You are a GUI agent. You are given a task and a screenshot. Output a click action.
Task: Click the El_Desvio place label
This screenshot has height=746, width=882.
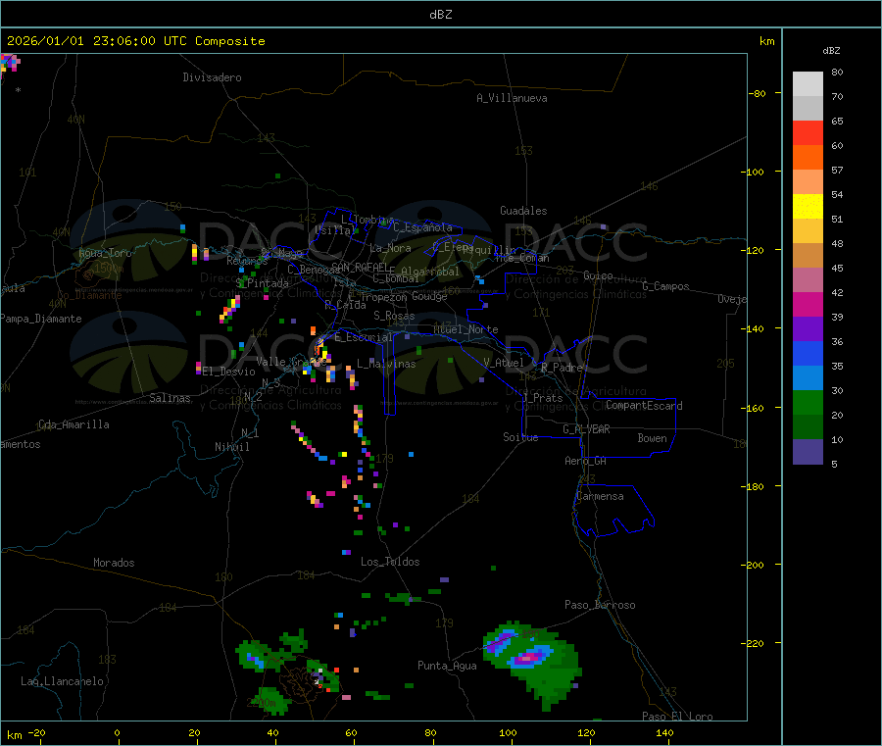[229, 372]
